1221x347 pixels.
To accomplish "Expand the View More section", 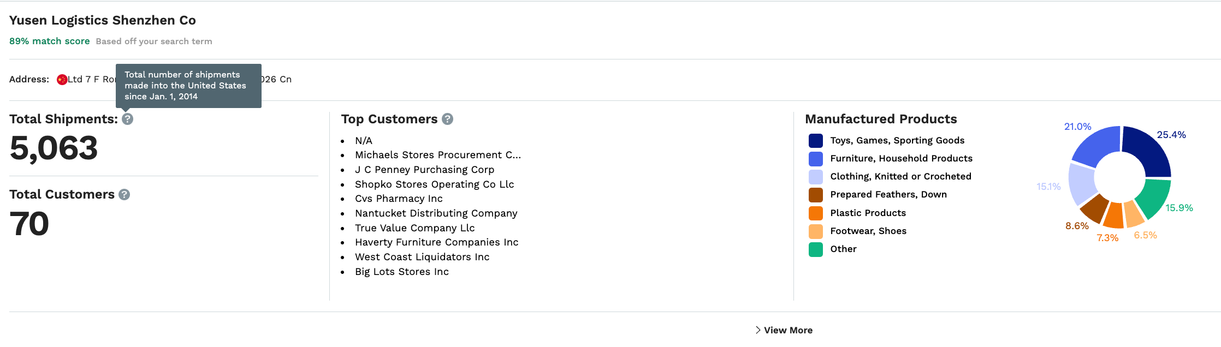I will [x=784, y=330].
